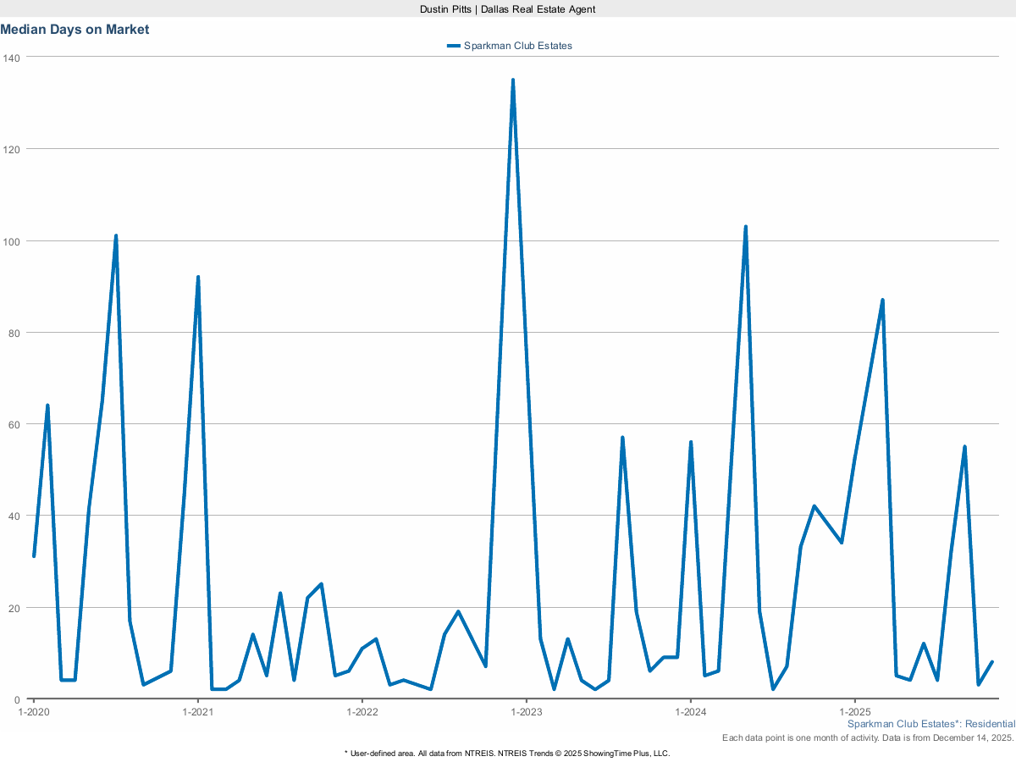The width and height of the screenshot is (1016, 762).
Task: Click the Dustin Pitts header banner
Action: (507, 9)
